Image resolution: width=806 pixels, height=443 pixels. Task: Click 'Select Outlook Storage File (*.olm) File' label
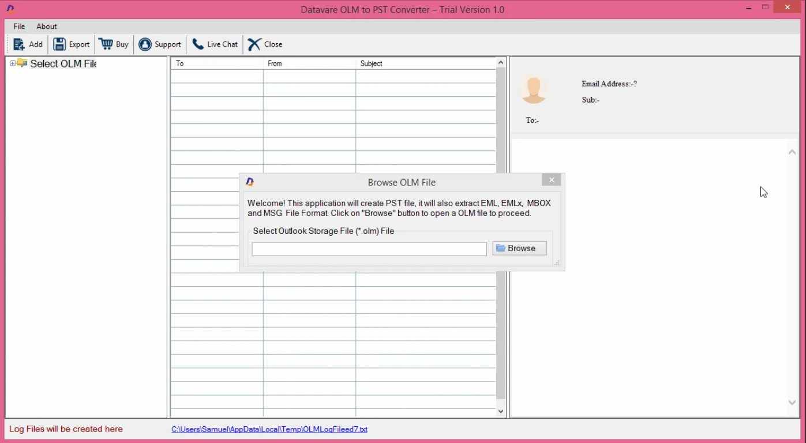coord(324,231)
